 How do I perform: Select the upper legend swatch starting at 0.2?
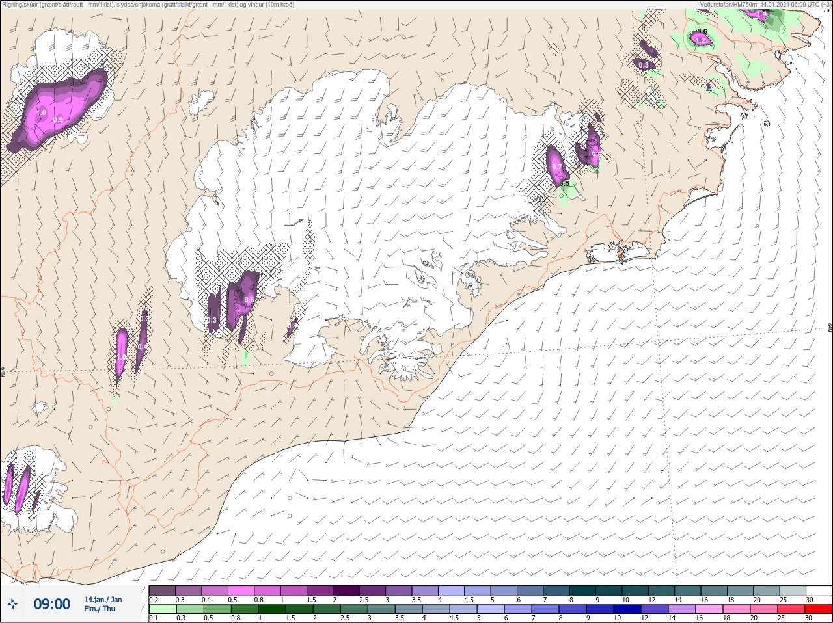pyautogui.click(x=162, y=590)
